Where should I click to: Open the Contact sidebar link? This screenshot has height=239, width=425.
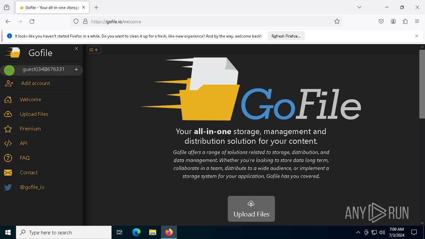[29, 173]
